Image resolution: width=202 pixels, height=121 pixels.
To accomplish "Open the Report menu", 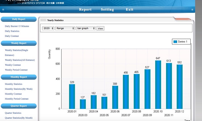I will [85, 10].
